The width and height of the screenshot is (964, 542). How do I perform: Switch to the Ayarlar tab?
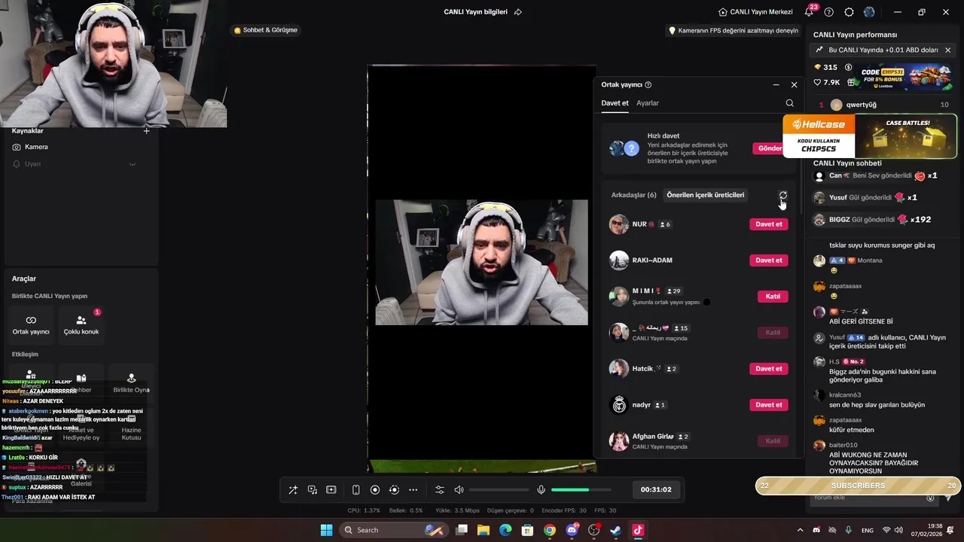click(x=648, y=103)
